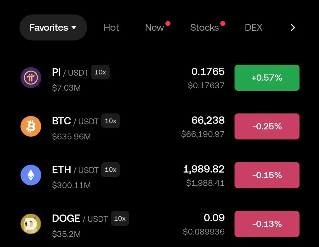The height and width of the screenshot is (247, 319).
Task: Tap the 10x leverage badge beside ETH
Action: (110, 170)
